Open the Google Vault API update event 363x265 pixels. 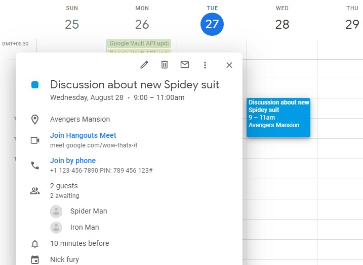pos(139,43)
